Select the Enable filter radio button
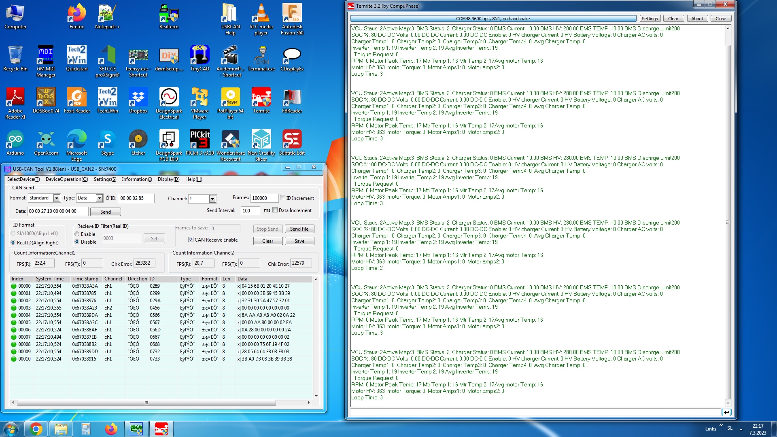Screen dimensions: 777x437 (77, 234)
